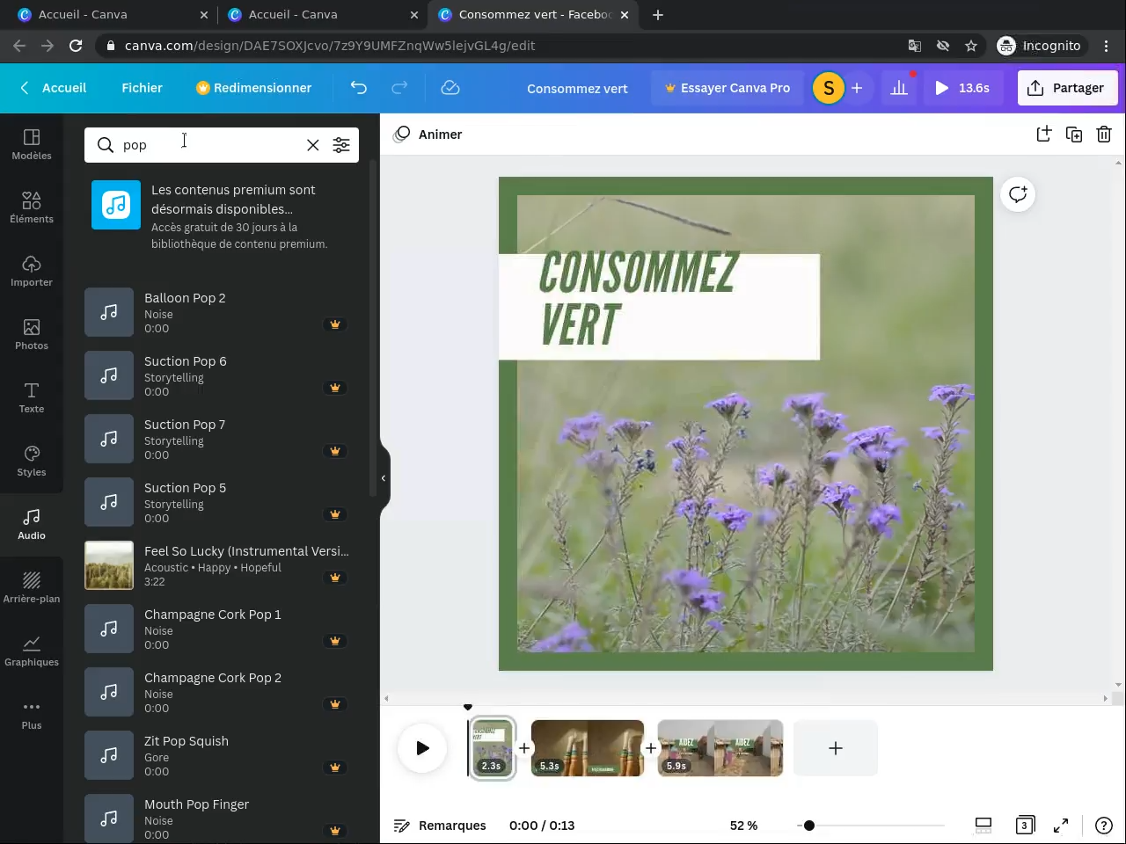
Task: Open search filter options icon
Action: [x=341, y=145]
